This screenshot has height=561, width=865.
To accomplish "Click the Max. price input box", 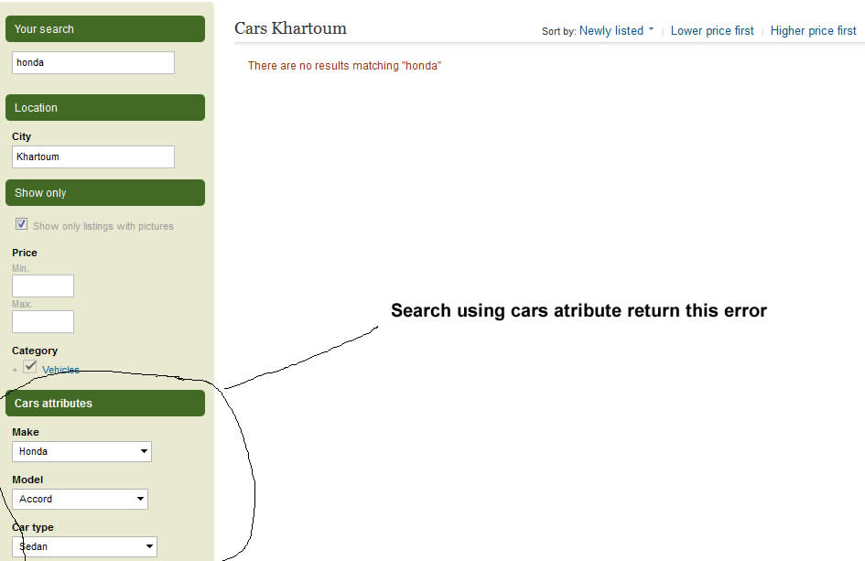I will (x=43, y=321).
